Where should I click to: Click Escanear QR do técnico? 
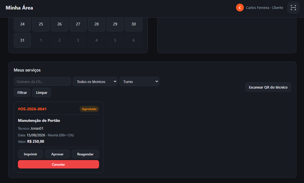pyautogui.click(x=268, y=87)
